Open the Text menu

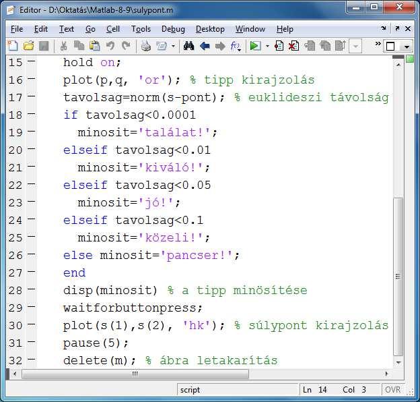(67, 29)
